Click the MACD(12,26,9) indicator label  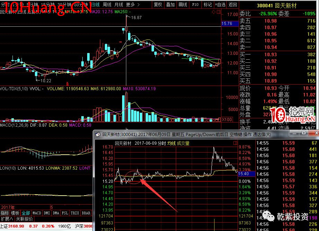[14, 125]
